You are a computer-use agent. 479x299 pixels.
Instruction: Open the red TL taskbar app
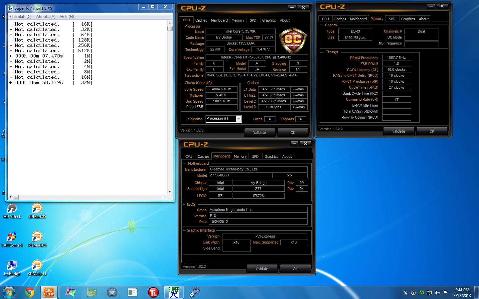click(x=153, y=292)
